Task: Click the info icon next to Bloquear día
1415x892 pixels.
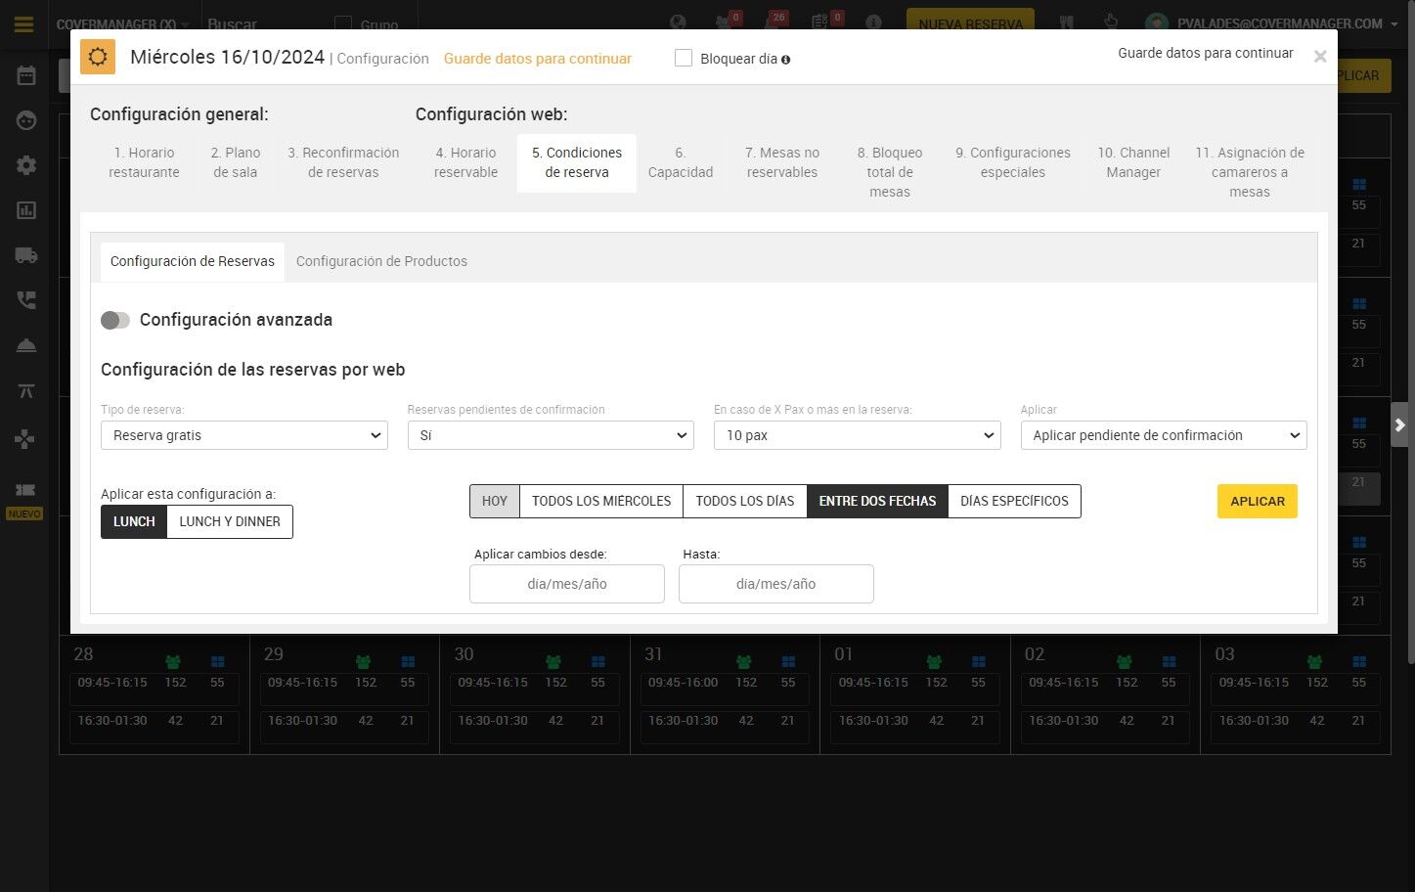Action: pos(785,60)
